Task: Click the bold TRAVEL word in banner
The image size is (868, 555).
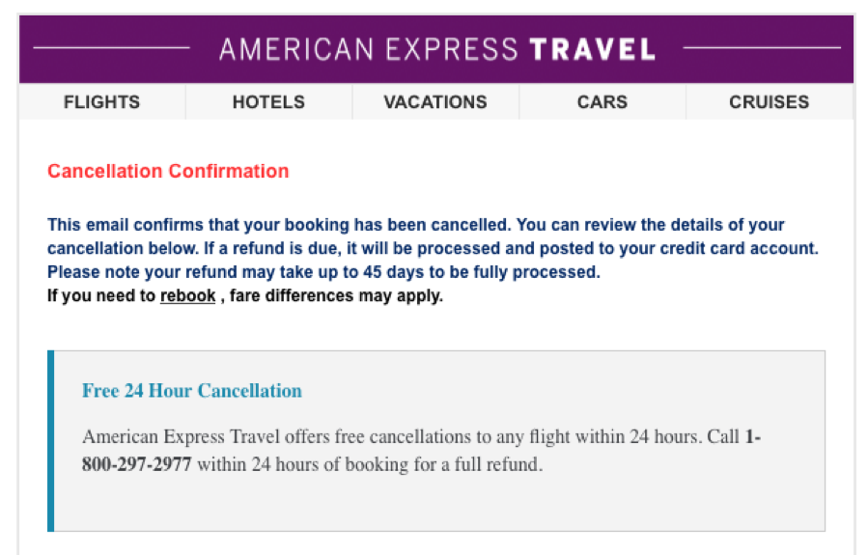Action: coord(593,49)
